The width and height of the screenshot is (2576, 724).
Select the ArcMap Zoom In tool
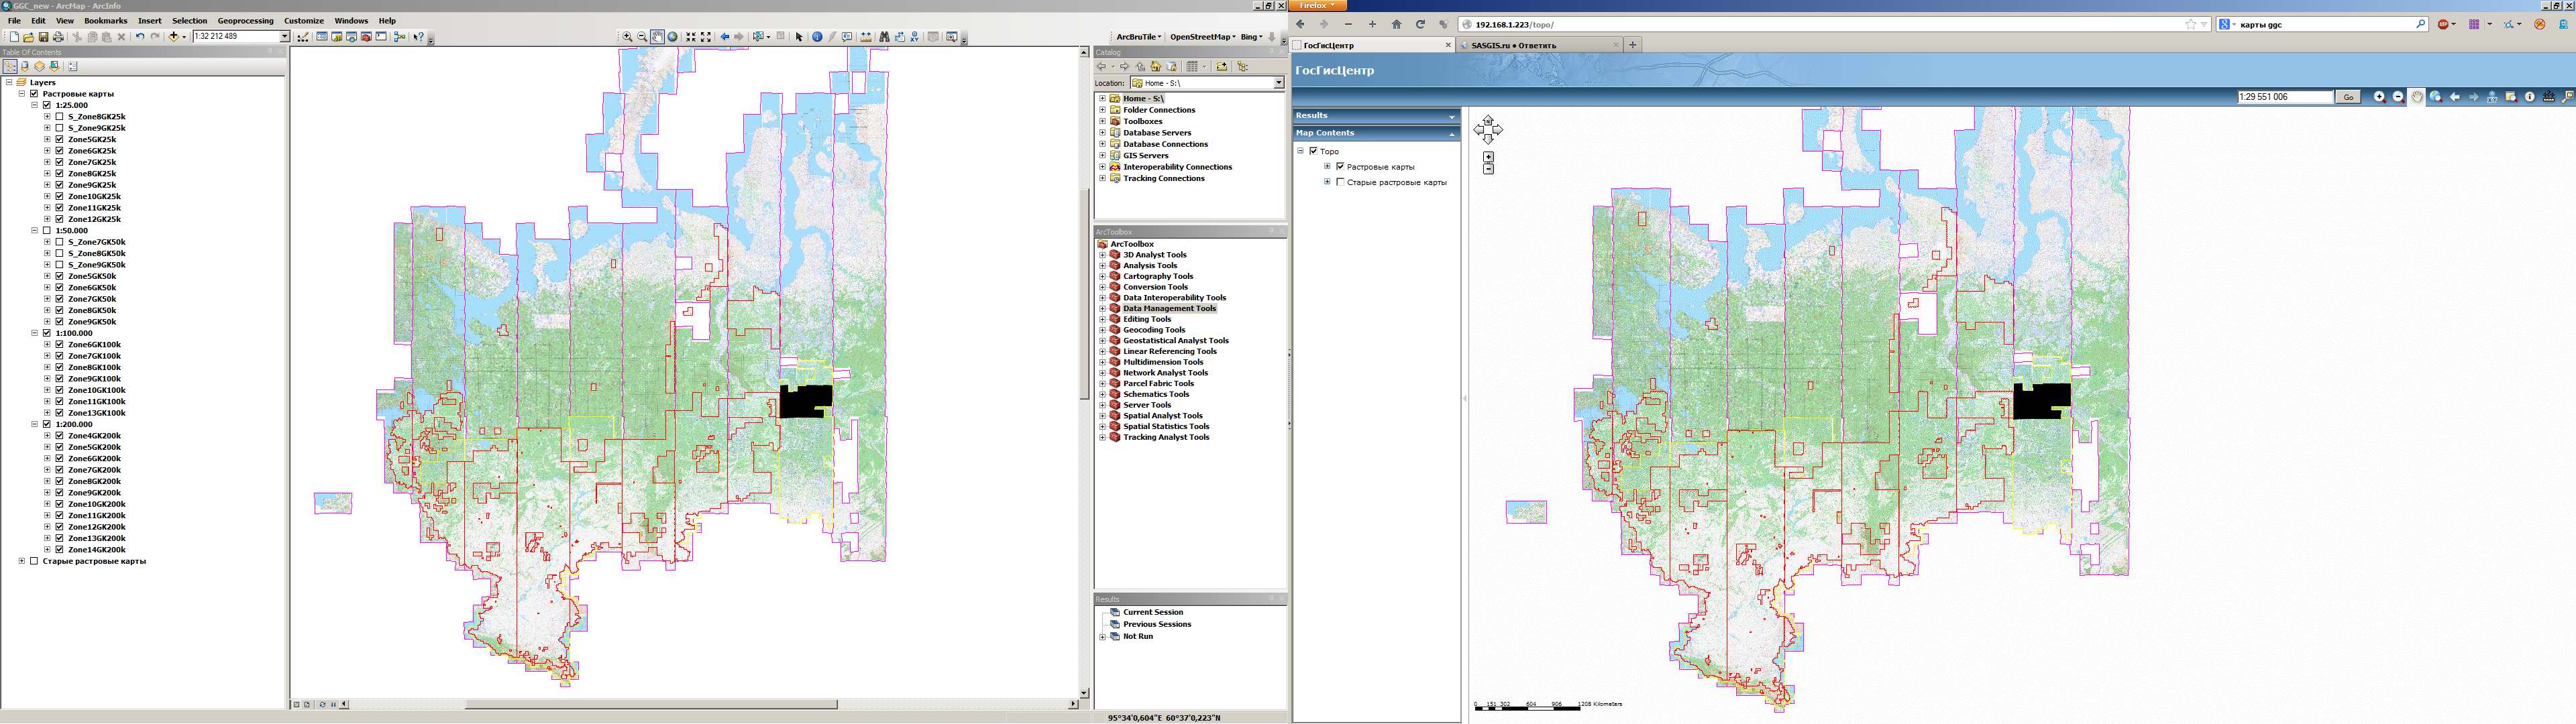point(627,37)
